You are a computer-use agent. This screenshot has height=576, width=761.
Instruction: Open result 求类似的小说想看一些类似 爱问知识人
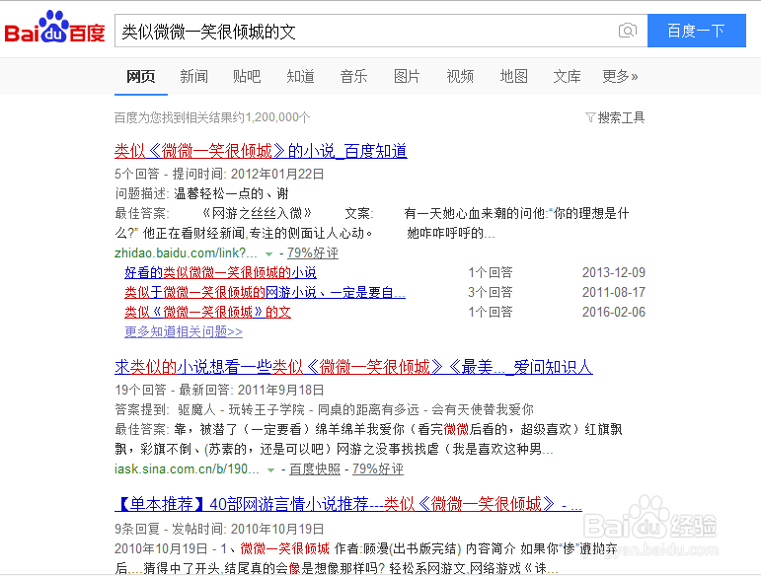click(x=353, y=367)
